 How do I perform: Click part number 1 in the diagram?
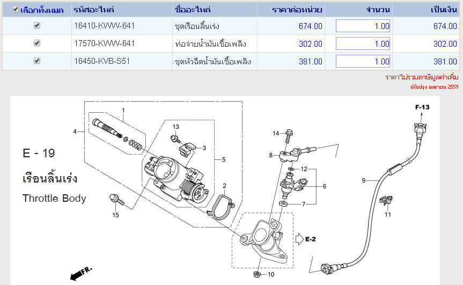tap(123, 110)
